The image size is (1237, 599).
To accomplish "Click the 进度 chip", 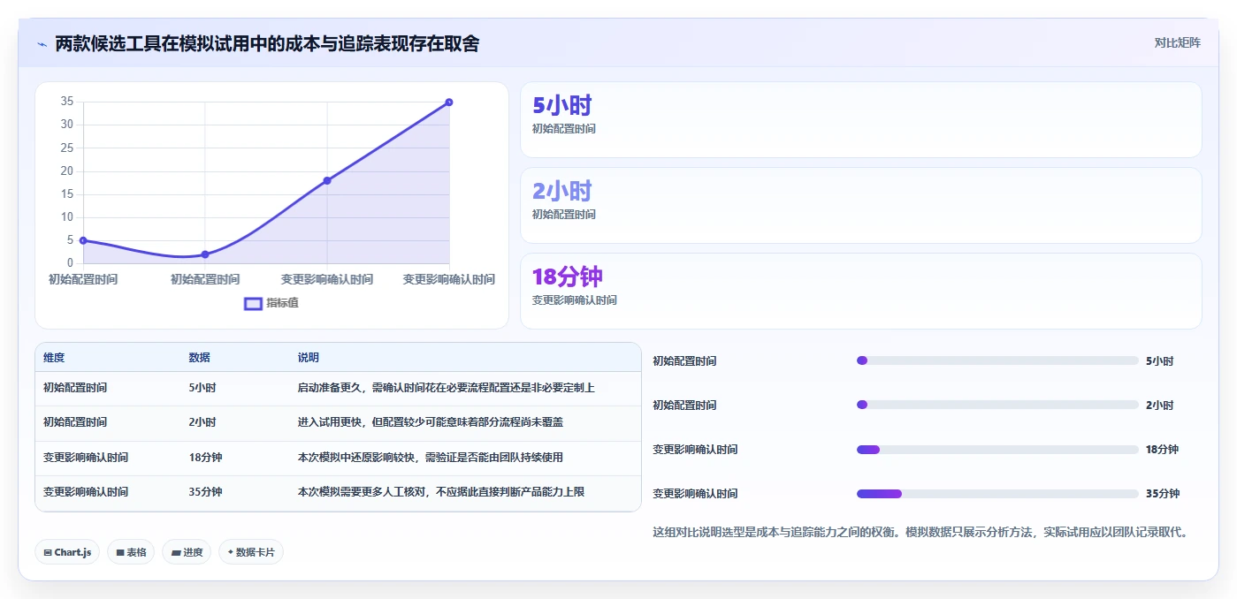I will (x=187, y=552).
